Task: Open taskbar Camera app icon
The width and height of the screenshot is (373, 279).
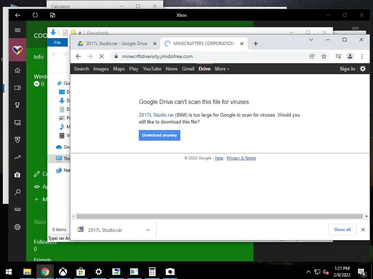Action: tap(170, 272)
